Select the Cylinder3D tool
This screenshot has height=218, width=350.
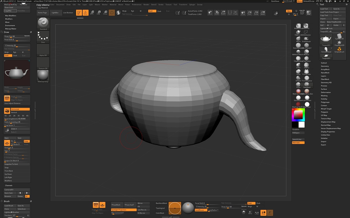click(339, 36)
